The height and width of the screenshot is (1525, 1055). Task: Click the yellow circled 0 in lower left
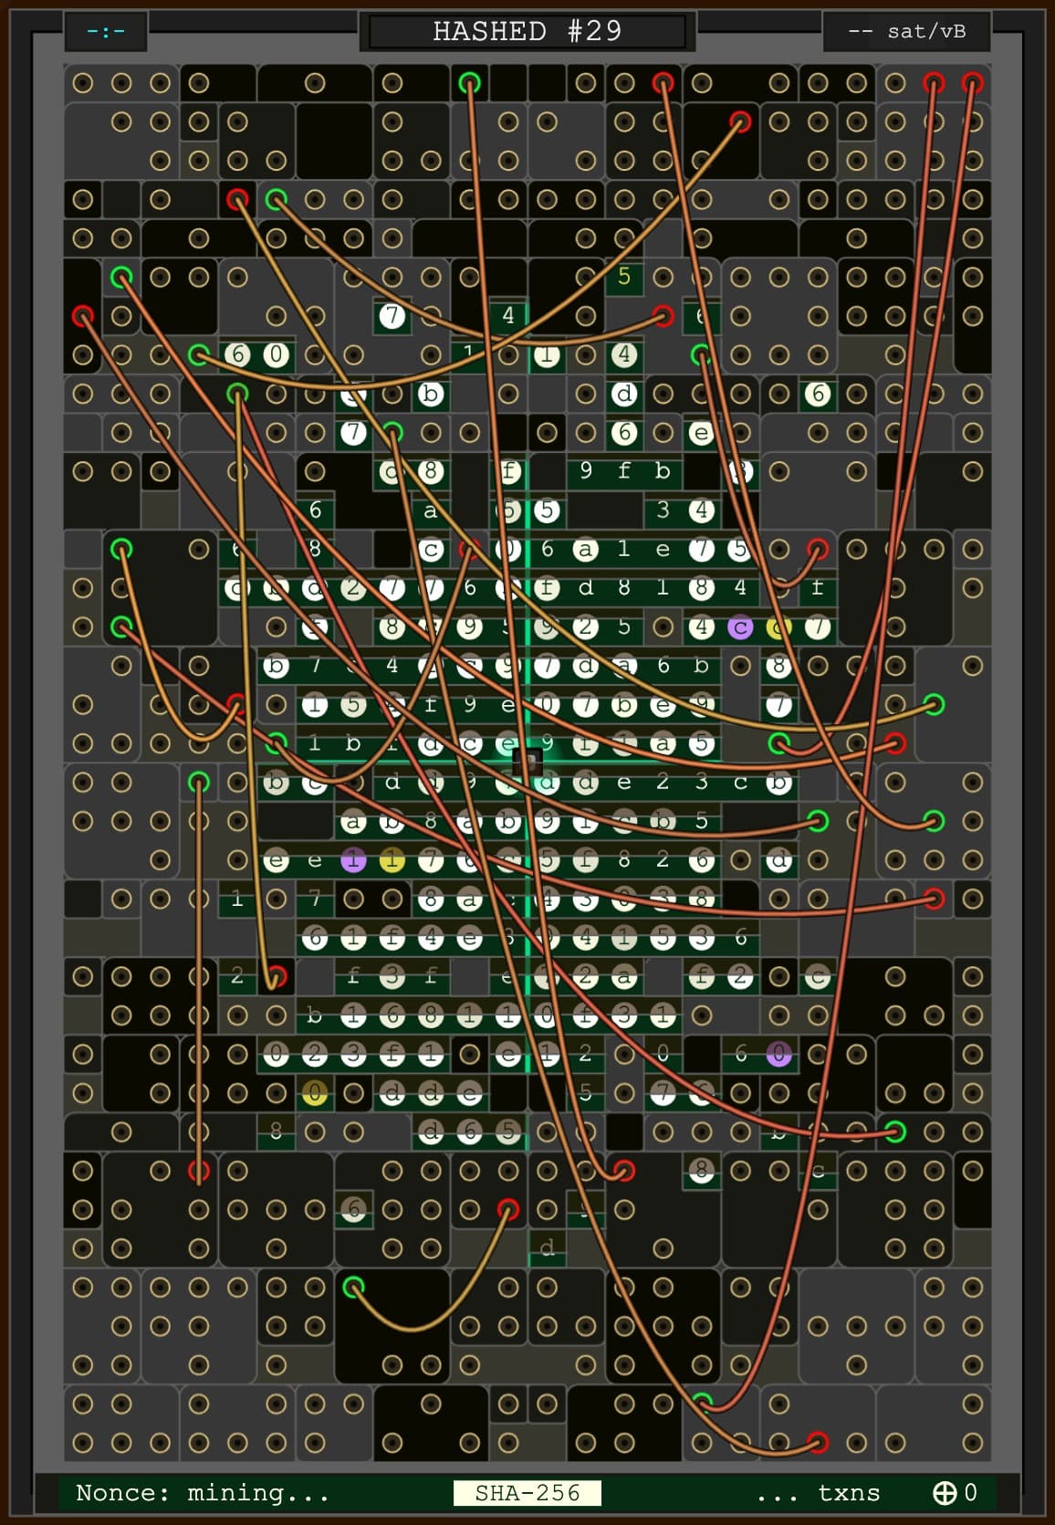[x=314, y=1092]
